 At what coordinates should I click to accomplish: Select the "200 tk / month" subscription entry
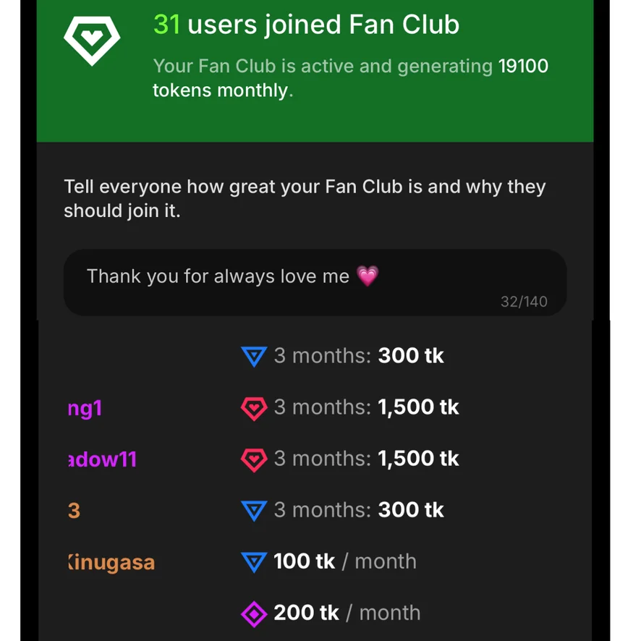347,614
